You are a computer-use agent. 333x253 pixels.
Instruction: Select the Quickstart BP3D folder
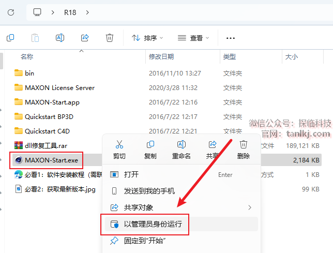tap(49, 117)
